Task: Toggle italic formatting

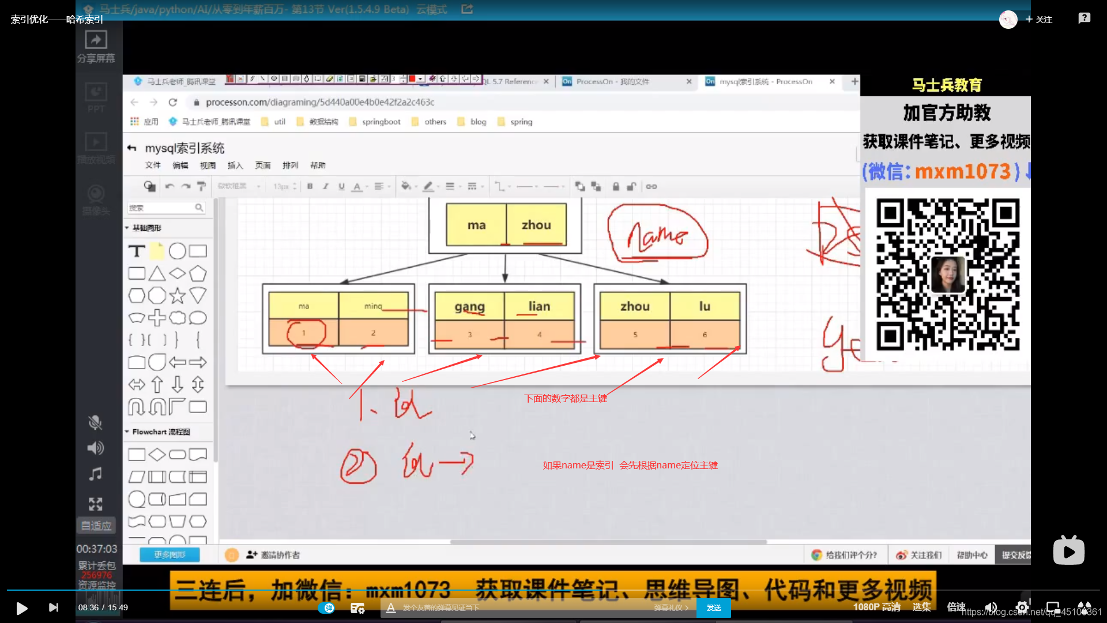Action: [326, 186]
